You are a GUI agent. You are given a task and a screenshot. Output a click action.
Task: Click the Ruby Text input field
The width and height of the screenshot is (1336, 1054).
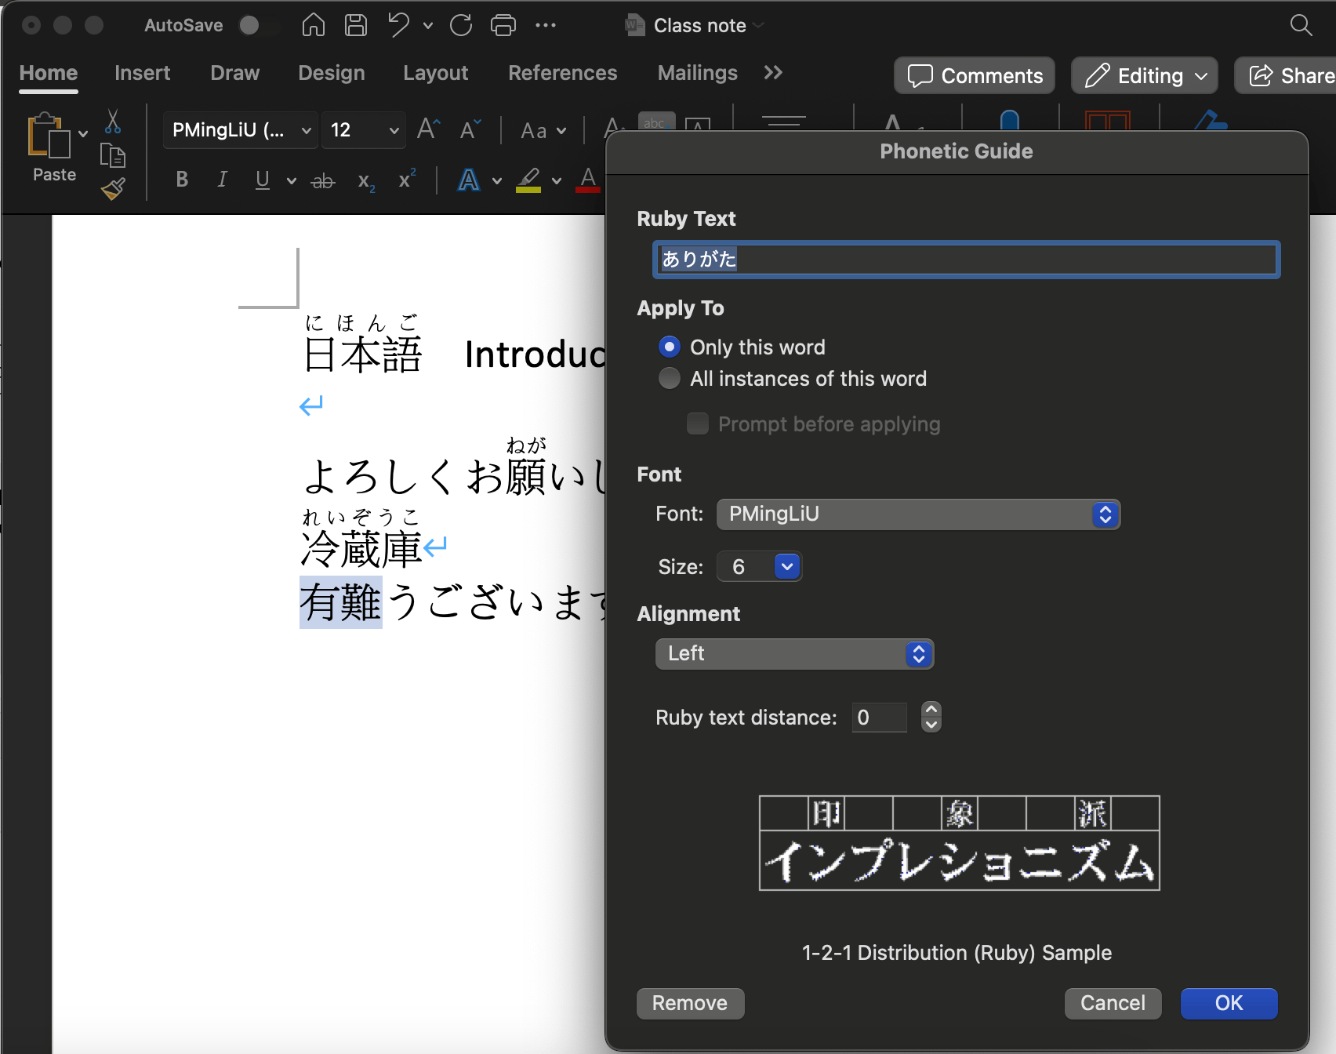click(x=966, y=260)
